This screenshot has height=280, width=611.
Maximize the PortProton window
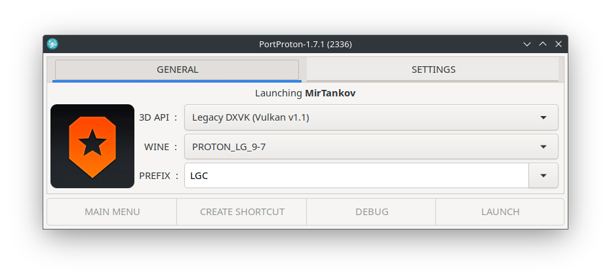pyautogui.click(x=543, y=44)
